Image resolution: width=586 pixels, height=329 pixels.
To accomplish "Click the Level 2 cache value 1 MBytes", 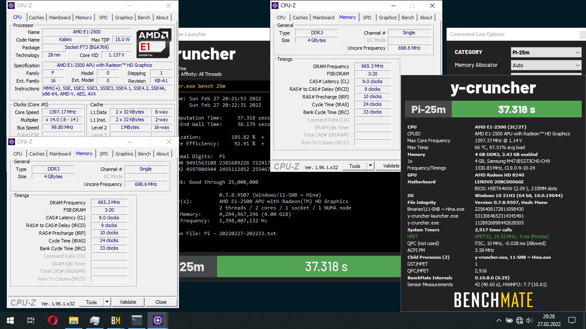I will click(130, 128).
